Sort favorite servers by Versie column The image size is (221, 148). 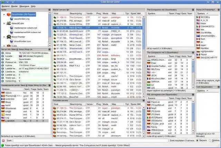pyautogui.click(x=90, y=104)
